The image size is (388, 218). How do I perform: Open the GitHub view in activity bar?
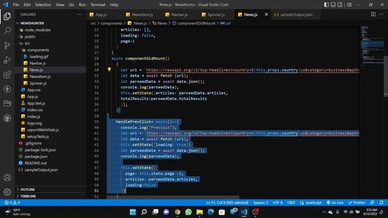pos(7,118)
